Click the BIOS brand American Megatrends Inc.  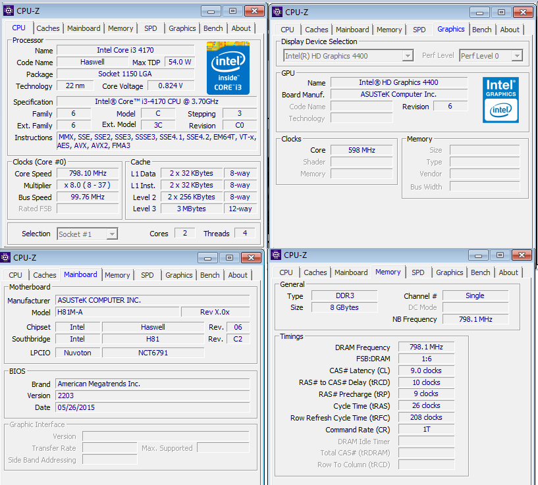point(152,384)
